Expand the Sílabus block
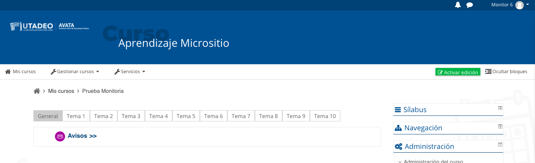The height and width of the screenshot is (163, 535). (500, 108)
